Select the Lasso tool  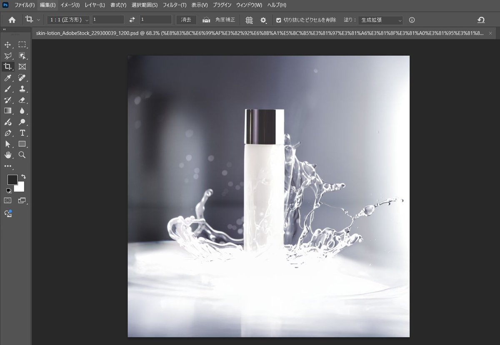[7, 55]
